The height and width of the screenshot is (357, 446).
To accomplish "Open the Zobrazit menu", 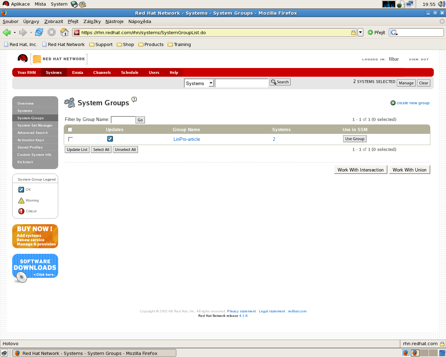I will pyautogui.click(x=54, y=21).
